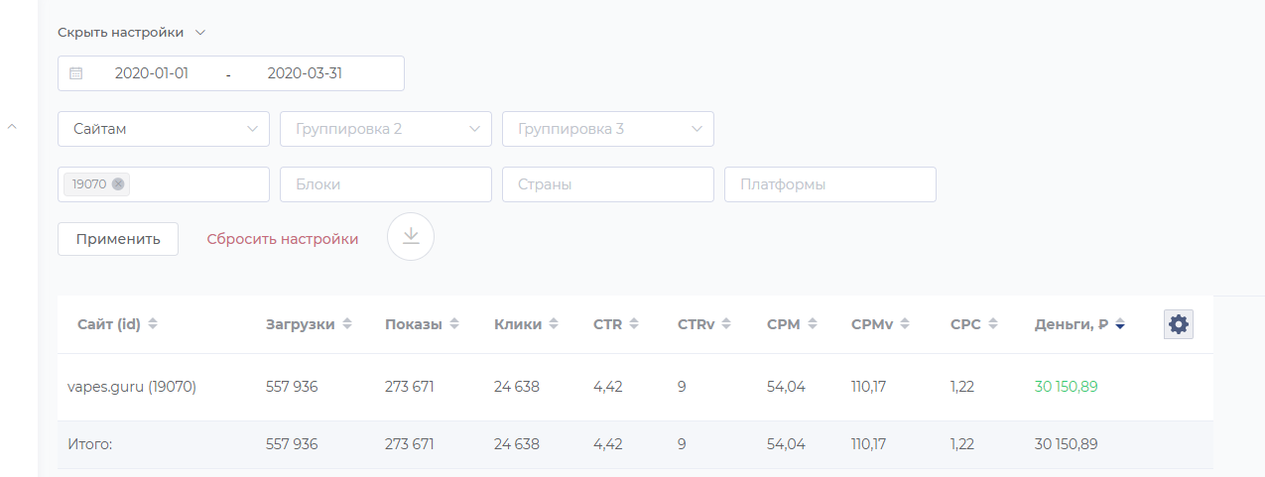Screen dimensions: 1265x477
Task: Open the Сайтам grouping dropdown
Action: pos(164,129)
